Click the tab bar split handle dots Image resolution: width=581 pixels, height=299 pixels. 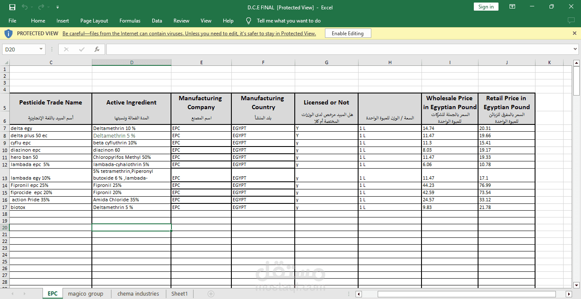[x=349, y=294]
